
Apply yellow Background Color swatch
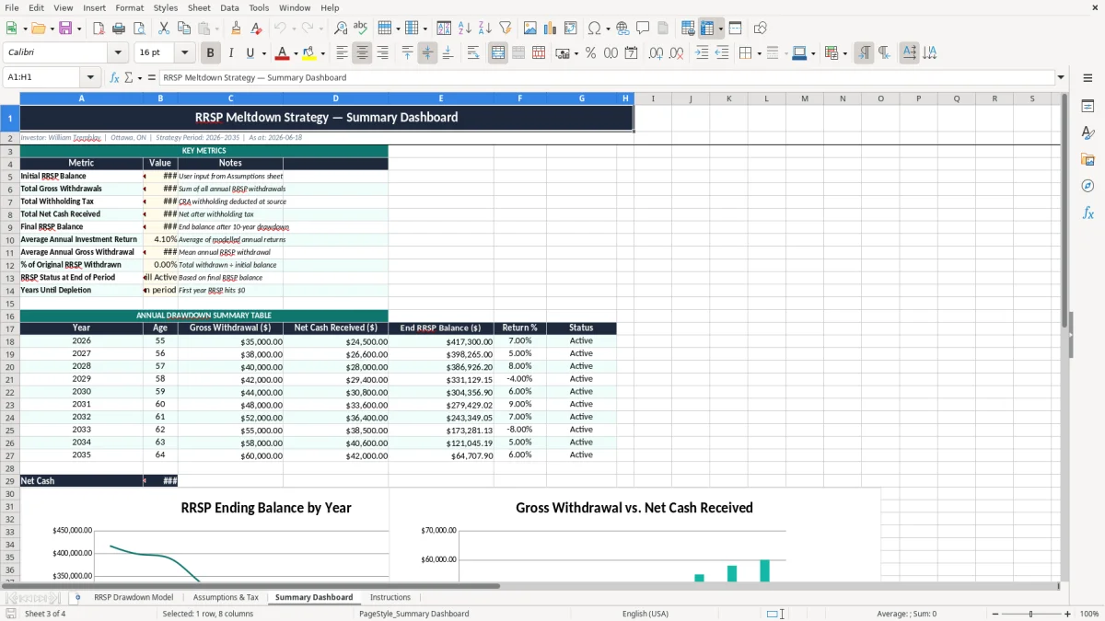pyautogui.click(x=309, y=53)
